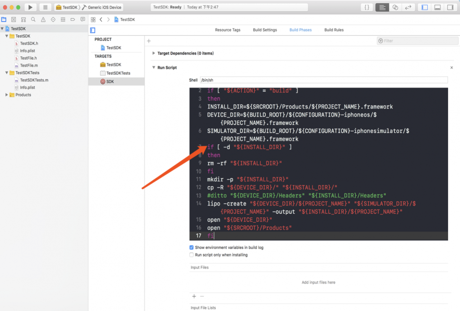This screenshot has width=460, height=311.
Task: Go back in the jump bar
Action: [x=101, y=19]
